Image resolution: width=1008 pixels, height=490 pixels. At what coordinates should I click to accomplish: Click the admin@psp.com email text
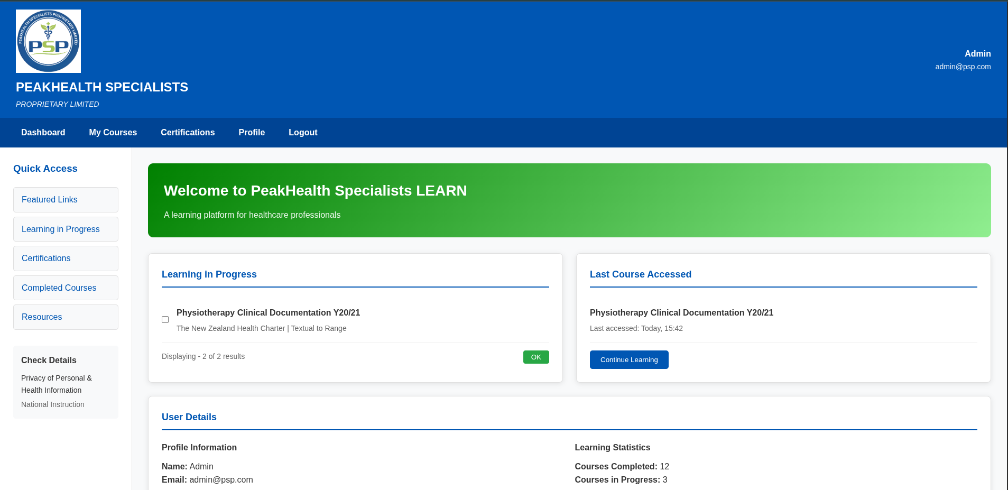963,67
